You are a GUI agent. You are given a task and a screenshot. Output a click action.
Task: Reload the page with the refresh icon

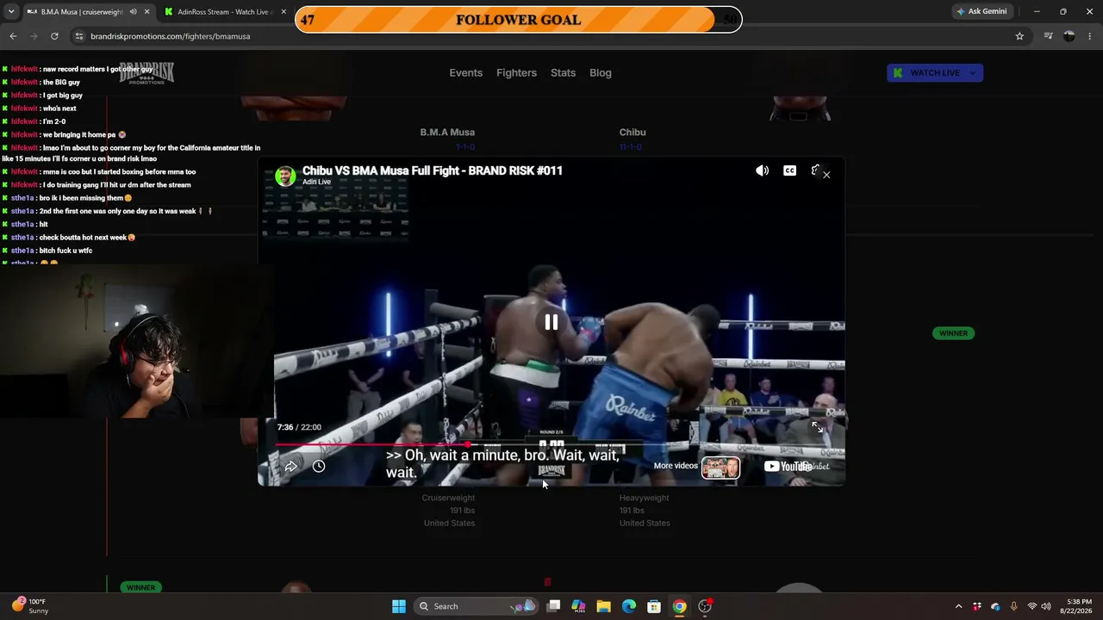(54, 36)
